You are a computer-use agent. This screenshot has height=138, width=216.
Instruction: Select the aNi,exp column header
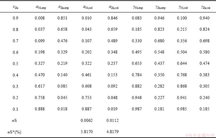coord(41,7)
